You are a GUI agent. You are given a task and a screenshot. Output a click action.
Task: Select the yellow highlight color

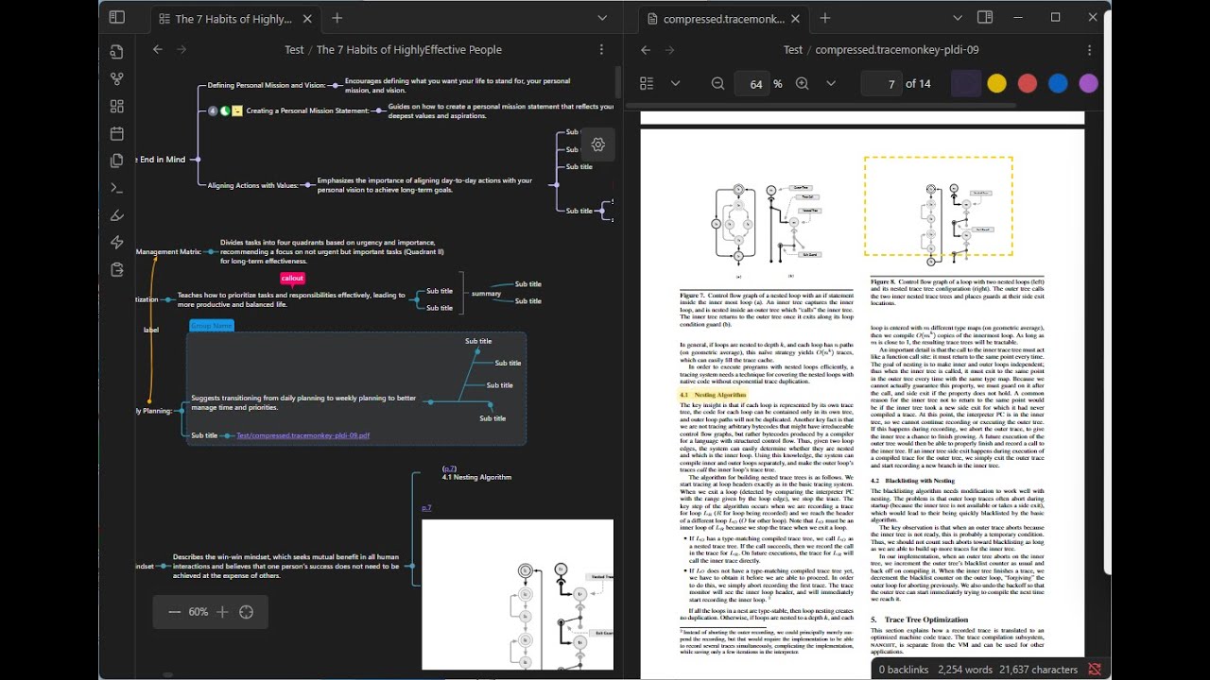996,83
